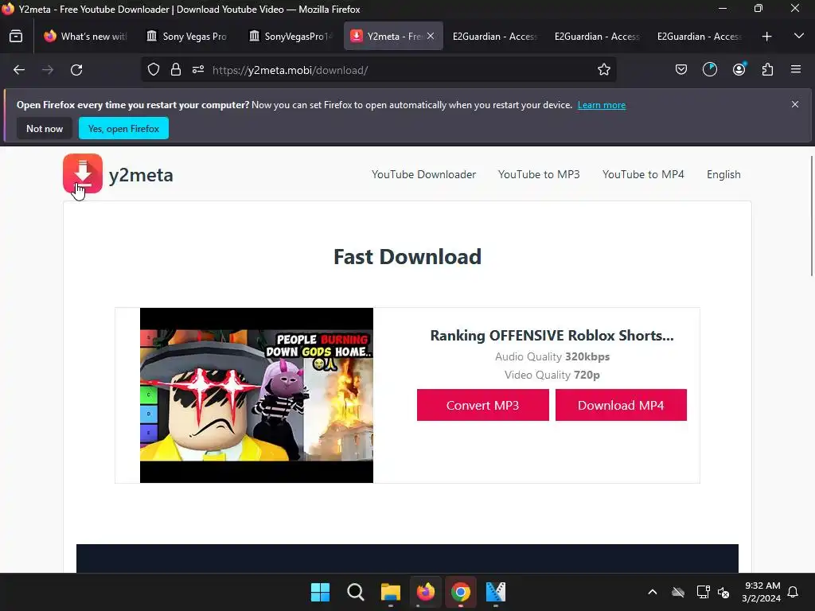Click the y2meta red download logo
This screenshot has height=611, width=815.
[x=83, y=173]
